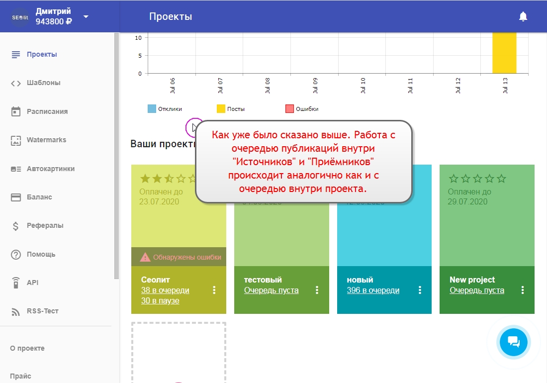Open the '396 в очереди' queue link
Viewport: 547px width, 383px height.
(x=373, y=290)
